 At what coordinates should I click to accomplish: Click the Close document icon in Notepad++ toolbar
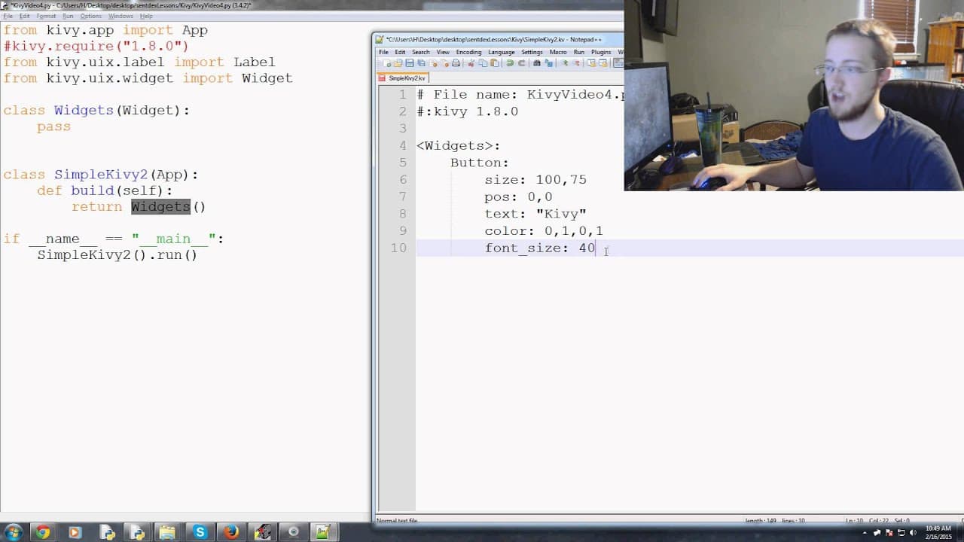pos(434,63)
